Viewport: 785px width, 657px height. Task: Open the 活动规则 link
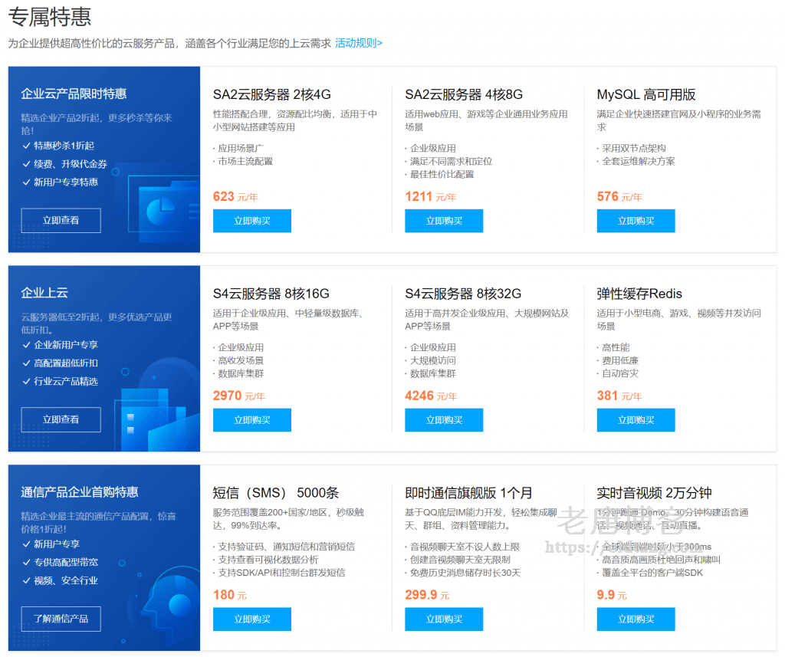click(x=358, y=44)
